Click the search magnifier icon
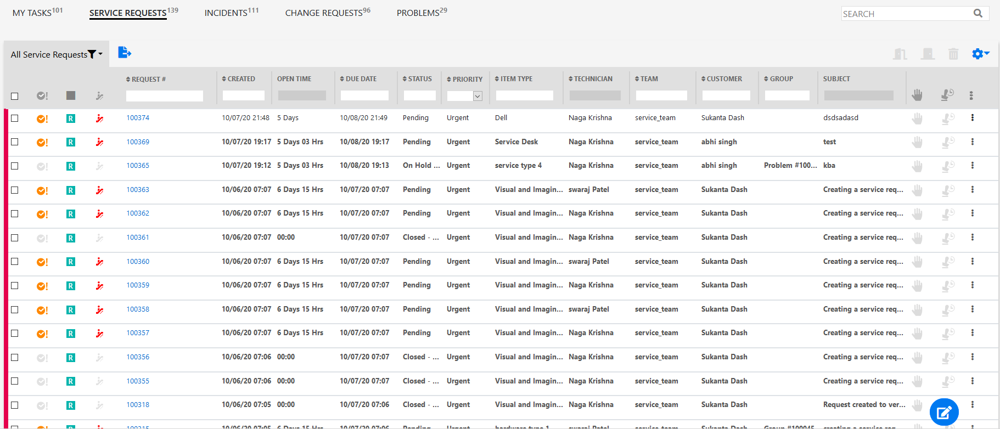1000x429 pixels. pyautogui.click(x=978, y=13)
